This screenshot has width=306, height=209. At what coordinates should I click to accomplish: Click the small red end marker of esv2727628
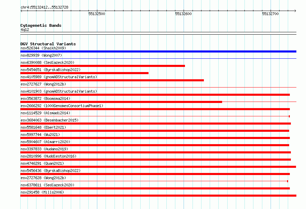(288, 181)
